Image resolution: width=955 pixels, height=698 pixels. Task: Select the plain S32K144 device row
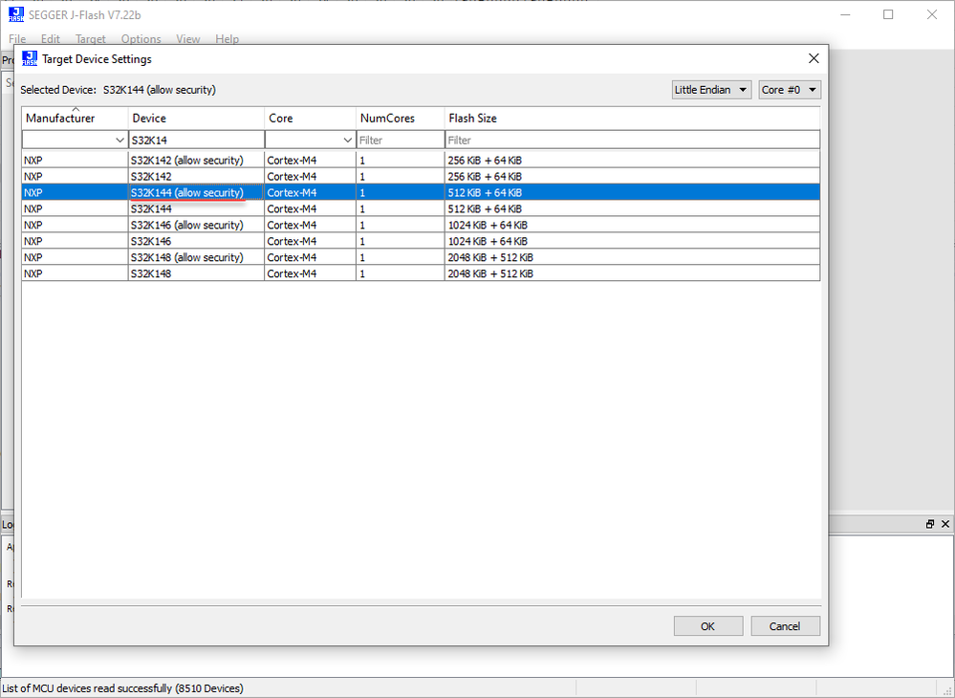coord(421,208)
